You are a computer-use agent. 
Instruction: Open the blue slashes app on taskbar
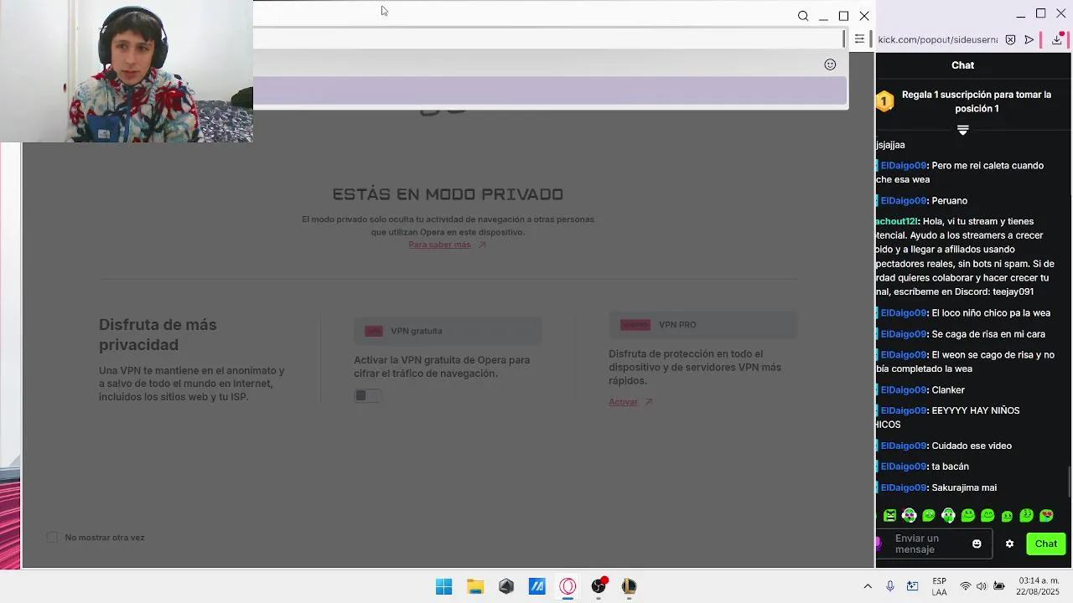click(x=536, y=586)
